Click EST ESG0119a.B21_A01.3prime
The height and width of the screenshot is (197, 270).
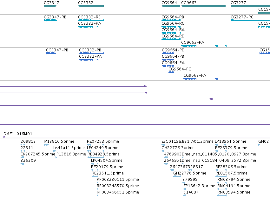pyautogui.click(x=163, y=145)
